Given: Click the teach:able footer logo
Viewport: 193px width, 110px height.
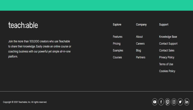Looking at the screenshot, I should coord(23,25).
